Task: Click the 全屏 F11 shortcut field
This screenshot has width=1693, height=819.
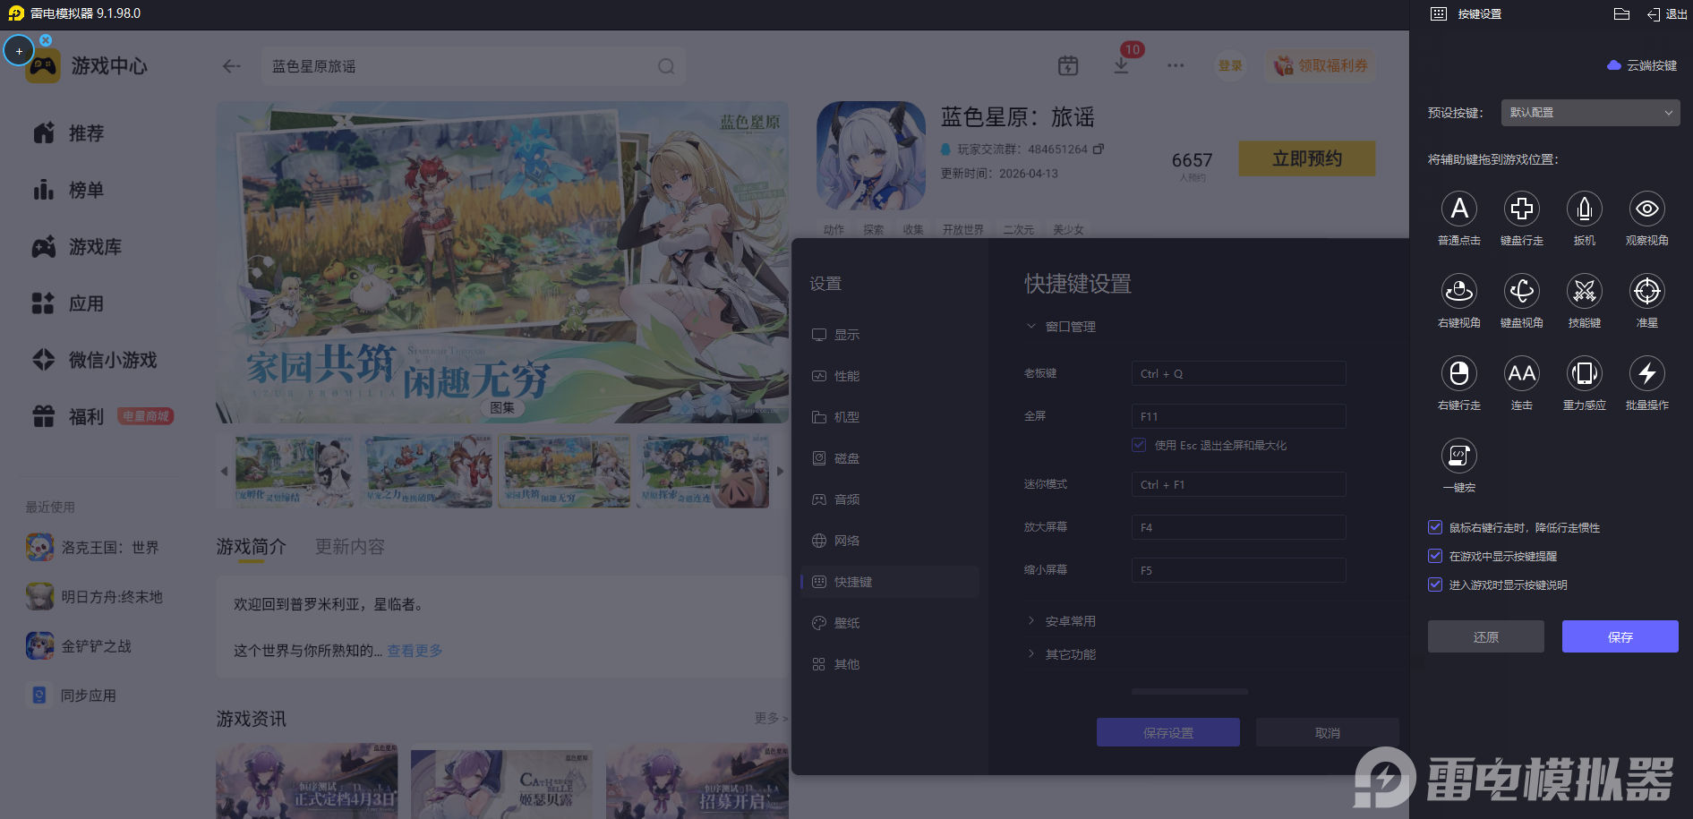Action: coord(1238,416)
